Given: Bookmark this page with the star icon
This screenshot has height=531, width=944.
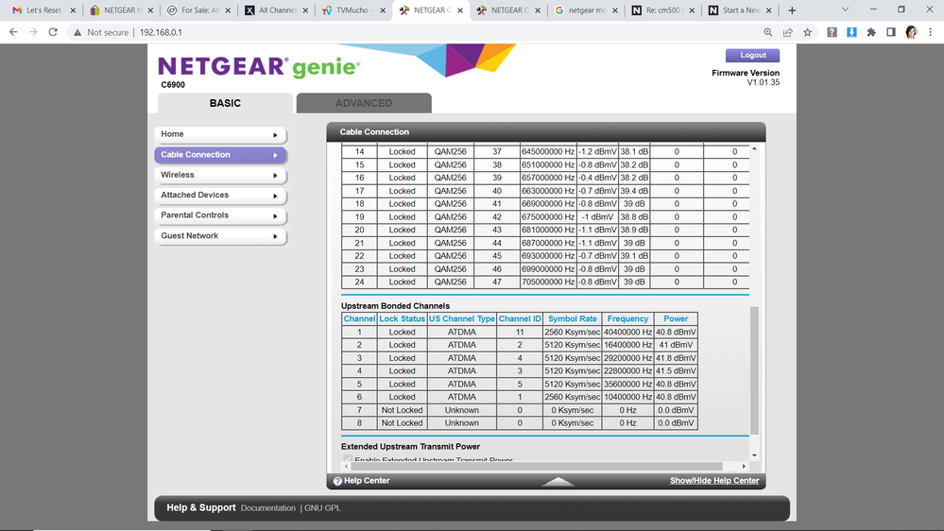Looking at the screenshot, I should (x=808, y=32).
